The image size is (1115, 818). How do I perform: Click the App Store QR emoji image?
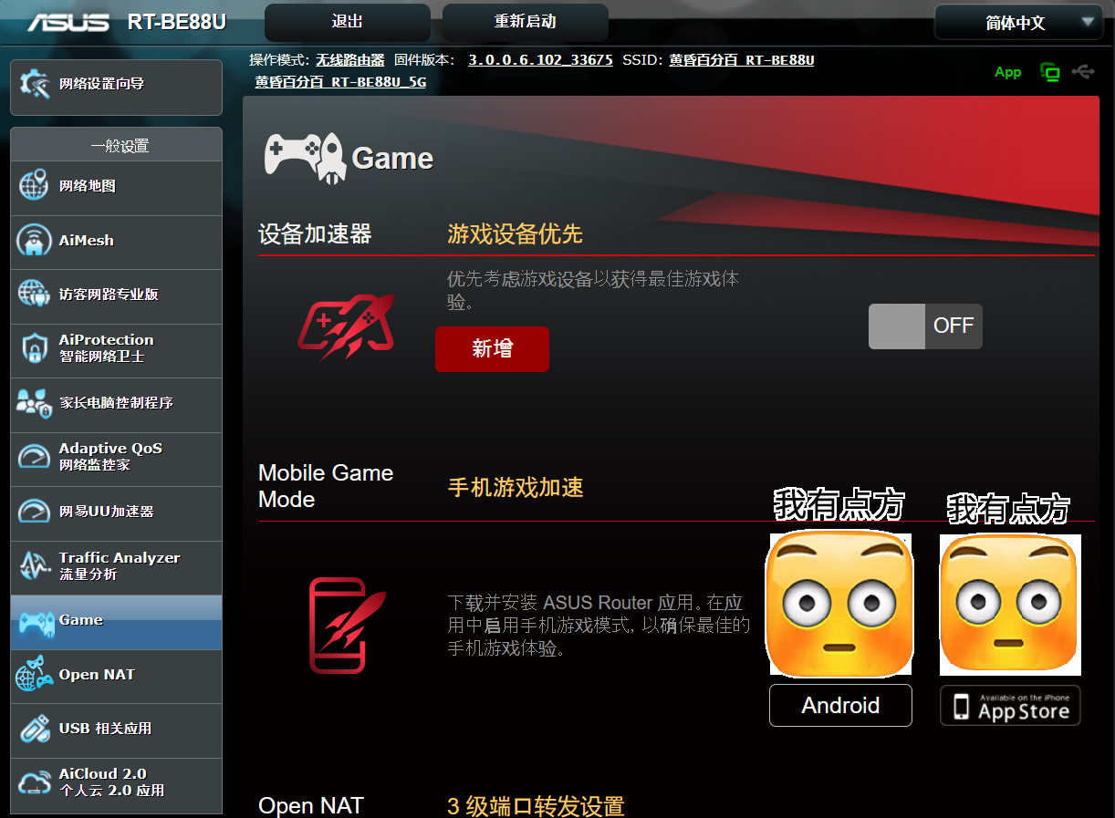click(x=1010, y=605)
